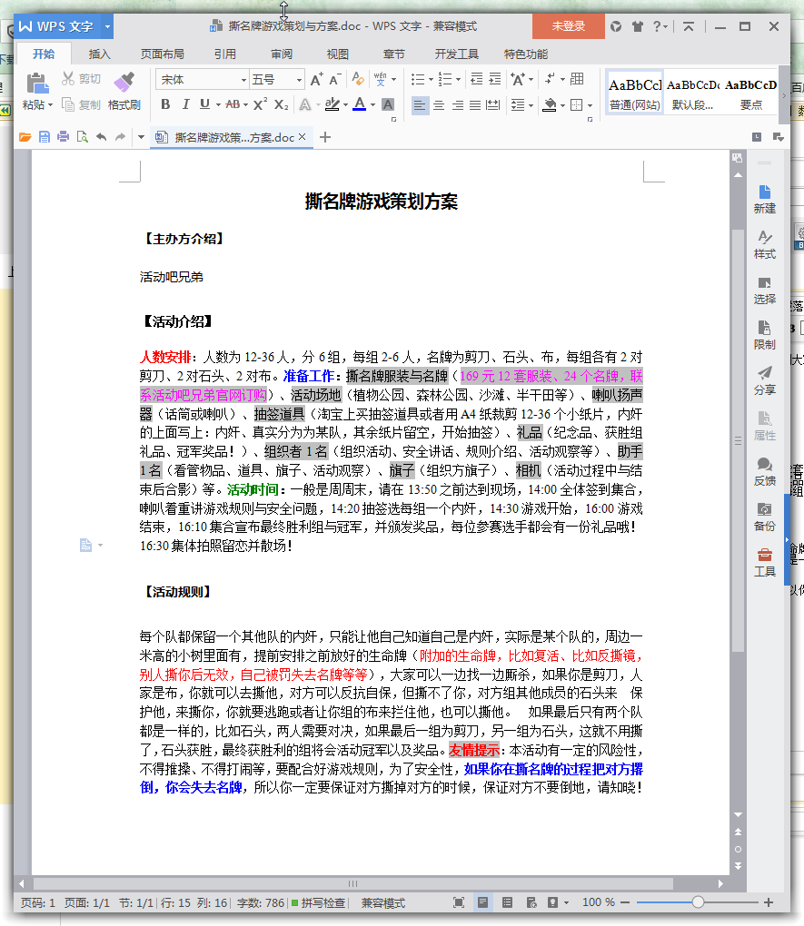Open the font name 宋体 dropdown
The image size is (804, 926).
(x=243, y=80)
